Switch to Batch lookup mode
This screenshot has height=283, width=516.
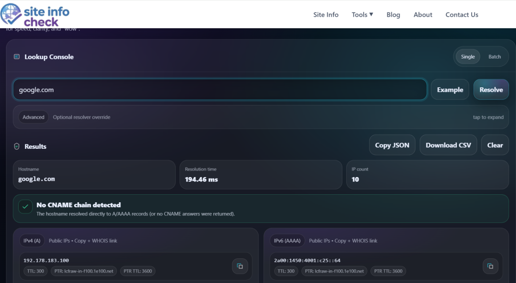click(x=494, y=56)
